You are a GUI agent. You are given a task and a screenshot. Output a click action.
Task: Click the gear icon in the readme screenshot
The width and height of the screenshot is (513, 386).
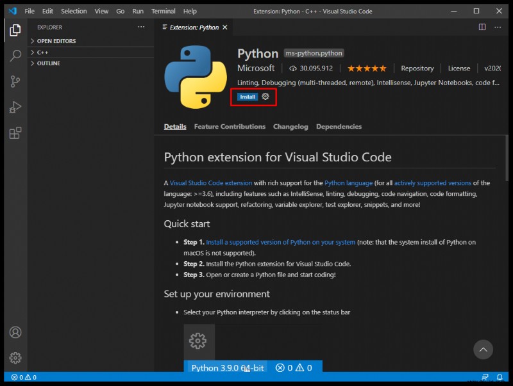pyautogui.click(x=198, y=341)
